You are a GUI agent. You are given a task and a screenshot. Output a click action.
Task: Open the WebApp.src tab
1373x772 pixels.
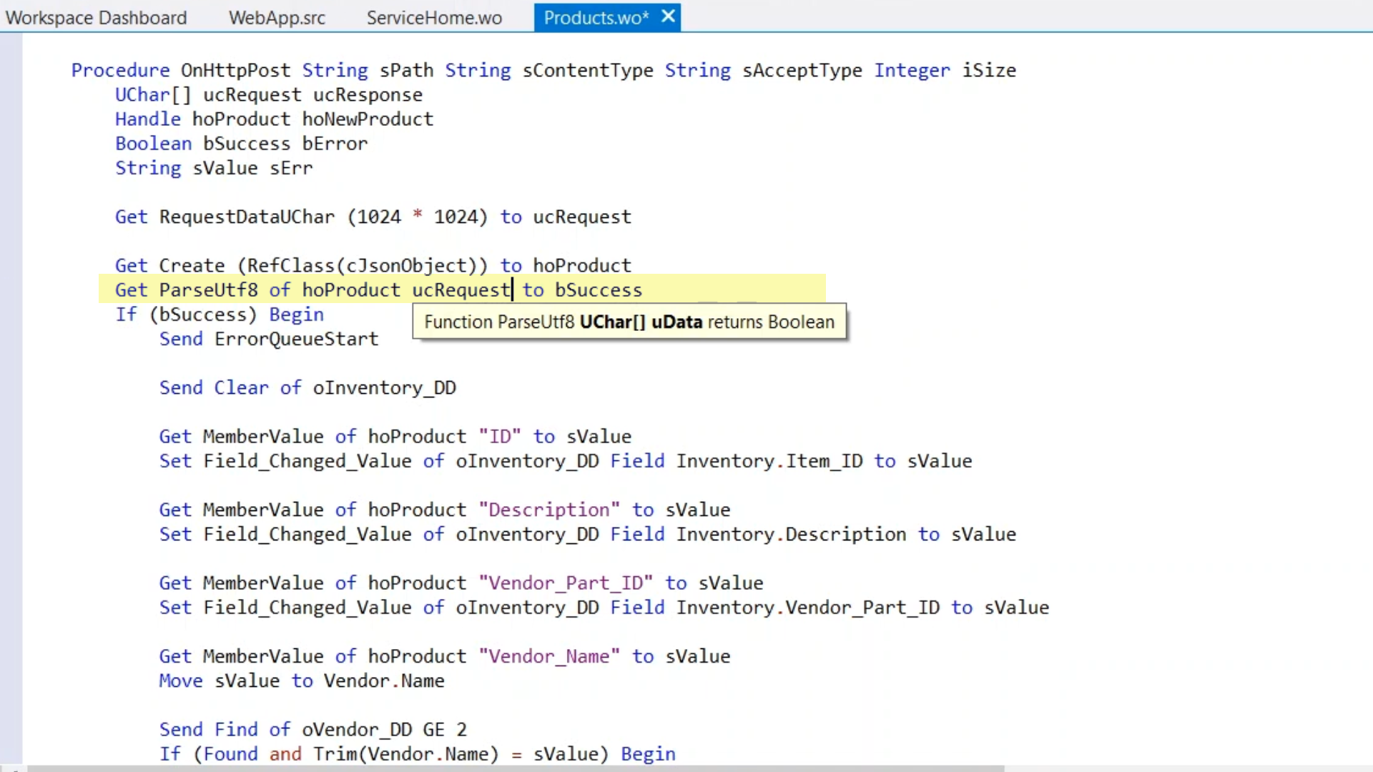(x=277, y=17)
